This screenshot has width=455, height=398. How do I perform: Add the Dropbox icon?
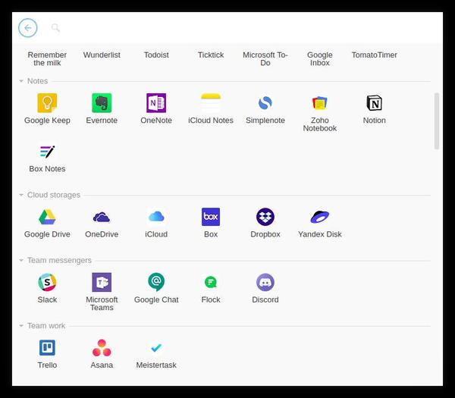tap(265, 217)
